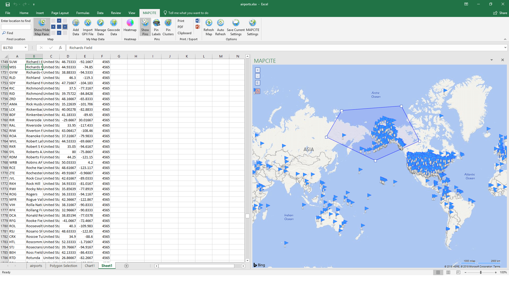Switch to the airports sheet tab
The height and width of the screenshot is (286, 509).
tap(36, 266)
